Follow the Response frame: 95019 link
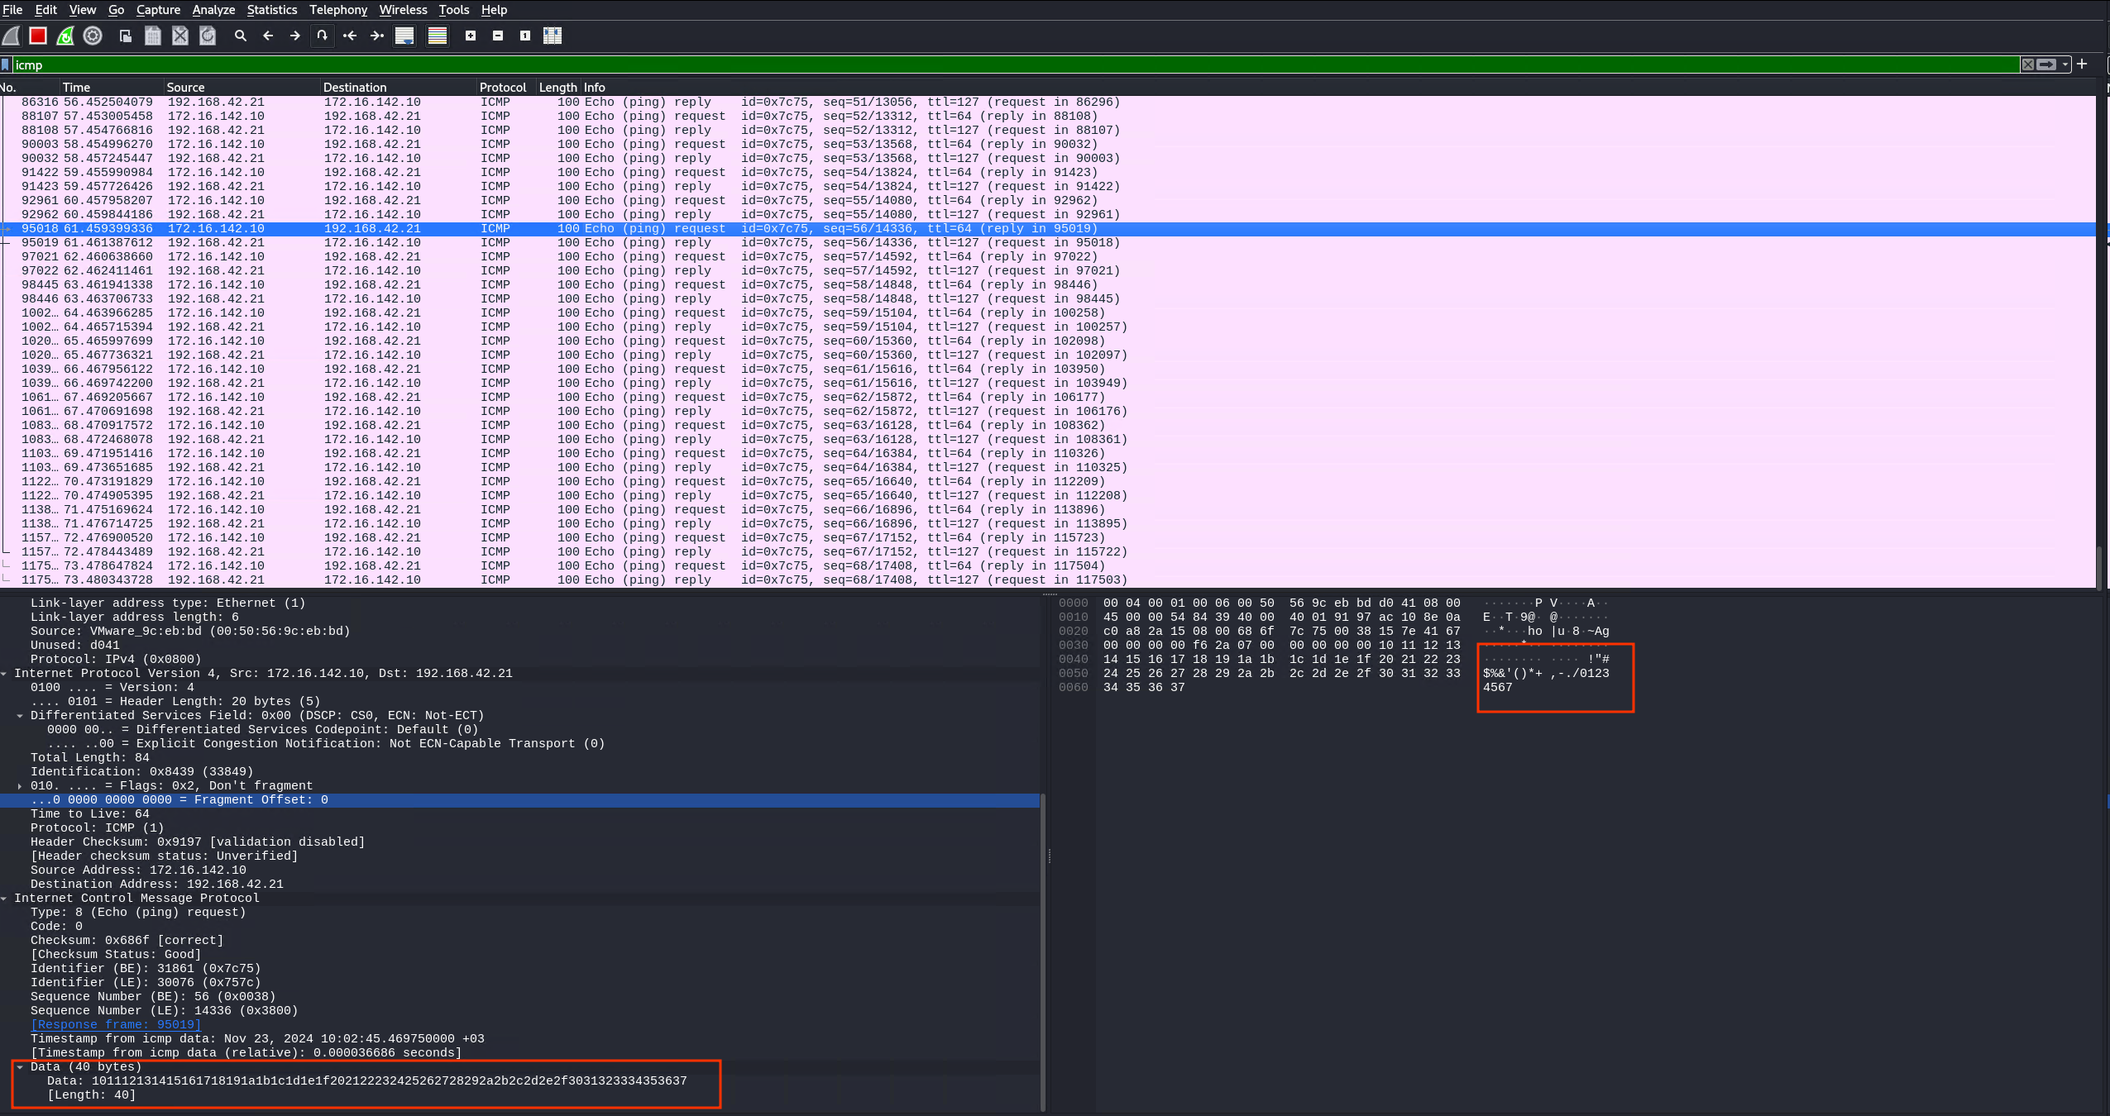 116,1025
